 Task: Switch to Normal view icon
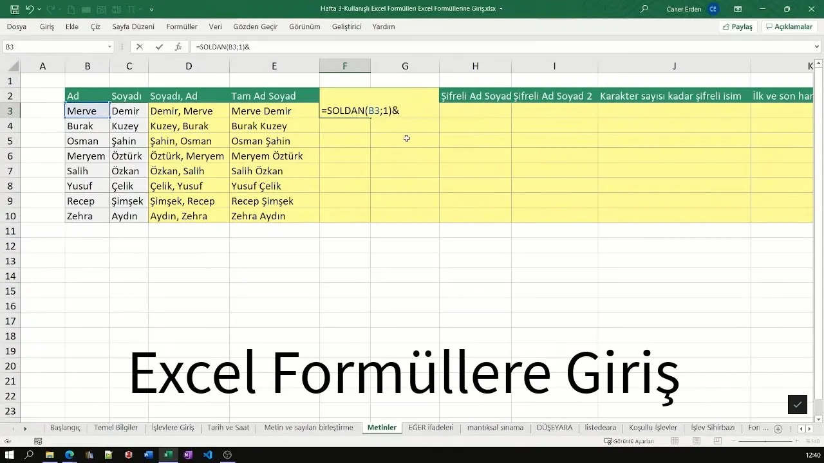[x=675, y=441]
